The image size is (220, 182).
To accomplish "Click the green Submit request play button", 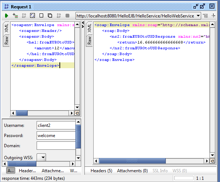I will 7,16.
